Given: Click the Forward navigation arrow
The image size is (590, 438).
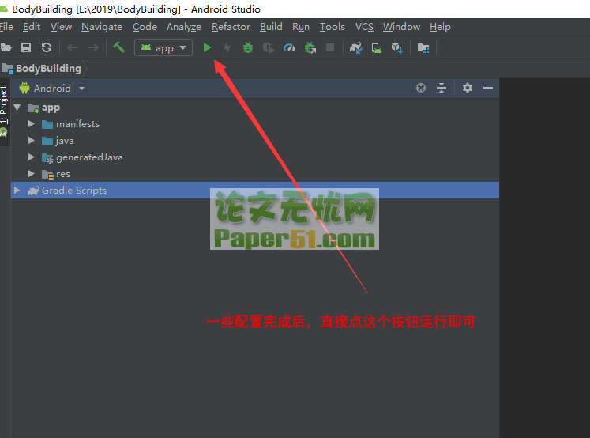Looking at the screenshot, I should click(93, 47).
